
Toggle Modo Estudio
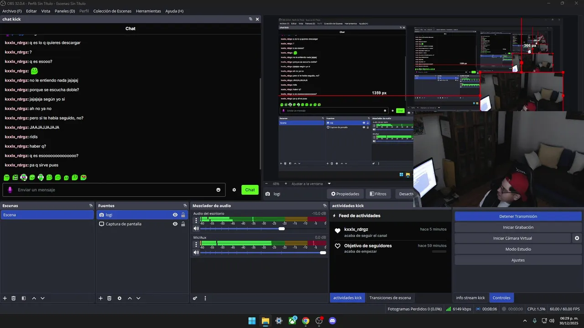pos(518,249)
